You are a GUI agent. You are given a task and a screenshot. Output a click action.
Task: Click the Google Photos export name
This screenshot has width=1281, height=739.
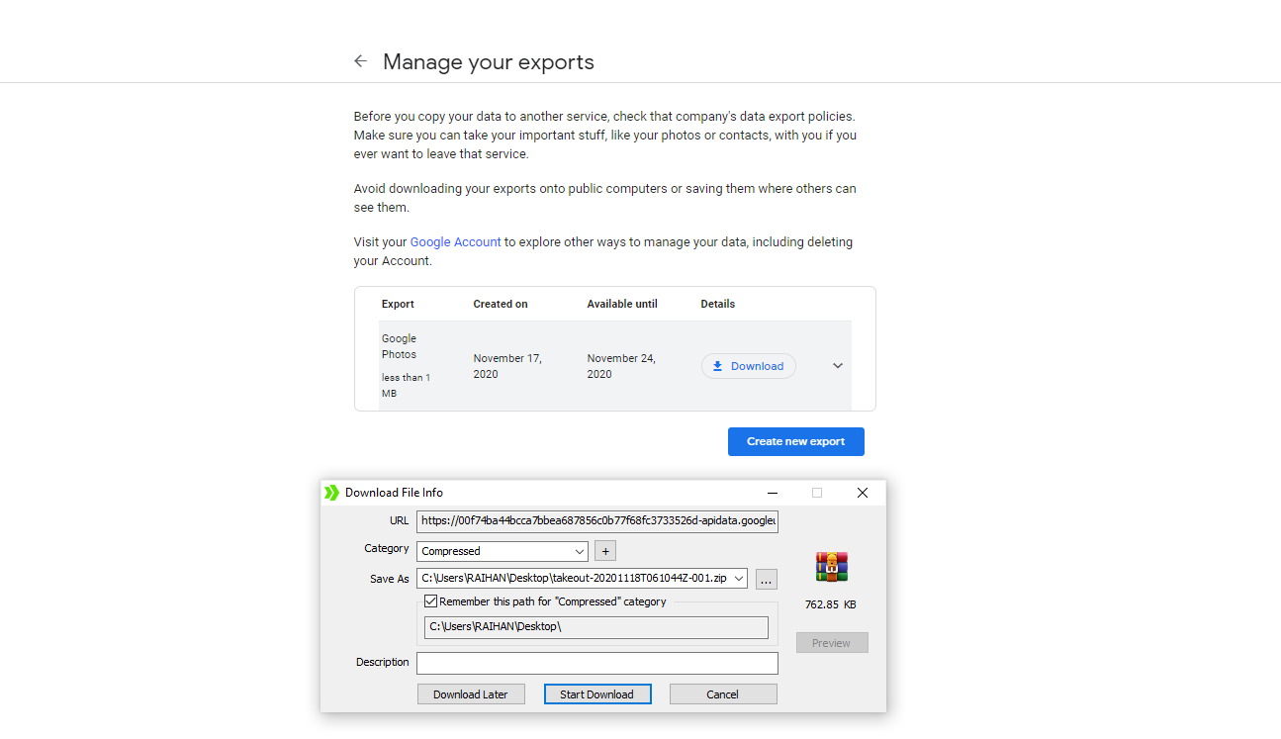click(x=400, y=346)
